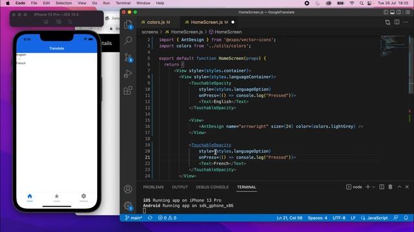This screenshot has width=414, height=232.
Task: Click screens breadcrumb segment
Action: 149,32
